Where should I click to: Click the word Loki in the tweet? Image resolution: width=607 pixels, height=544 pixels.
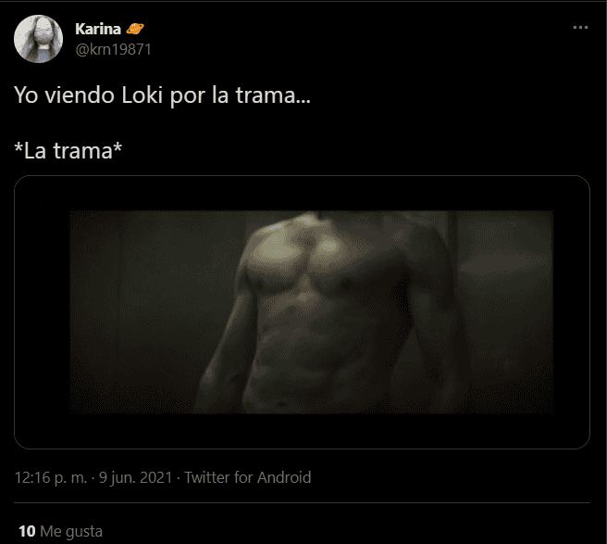142,95
